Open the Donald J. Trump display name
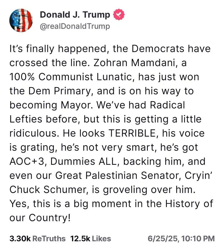Viewport: 224px width, 251px height. [75, 15]
